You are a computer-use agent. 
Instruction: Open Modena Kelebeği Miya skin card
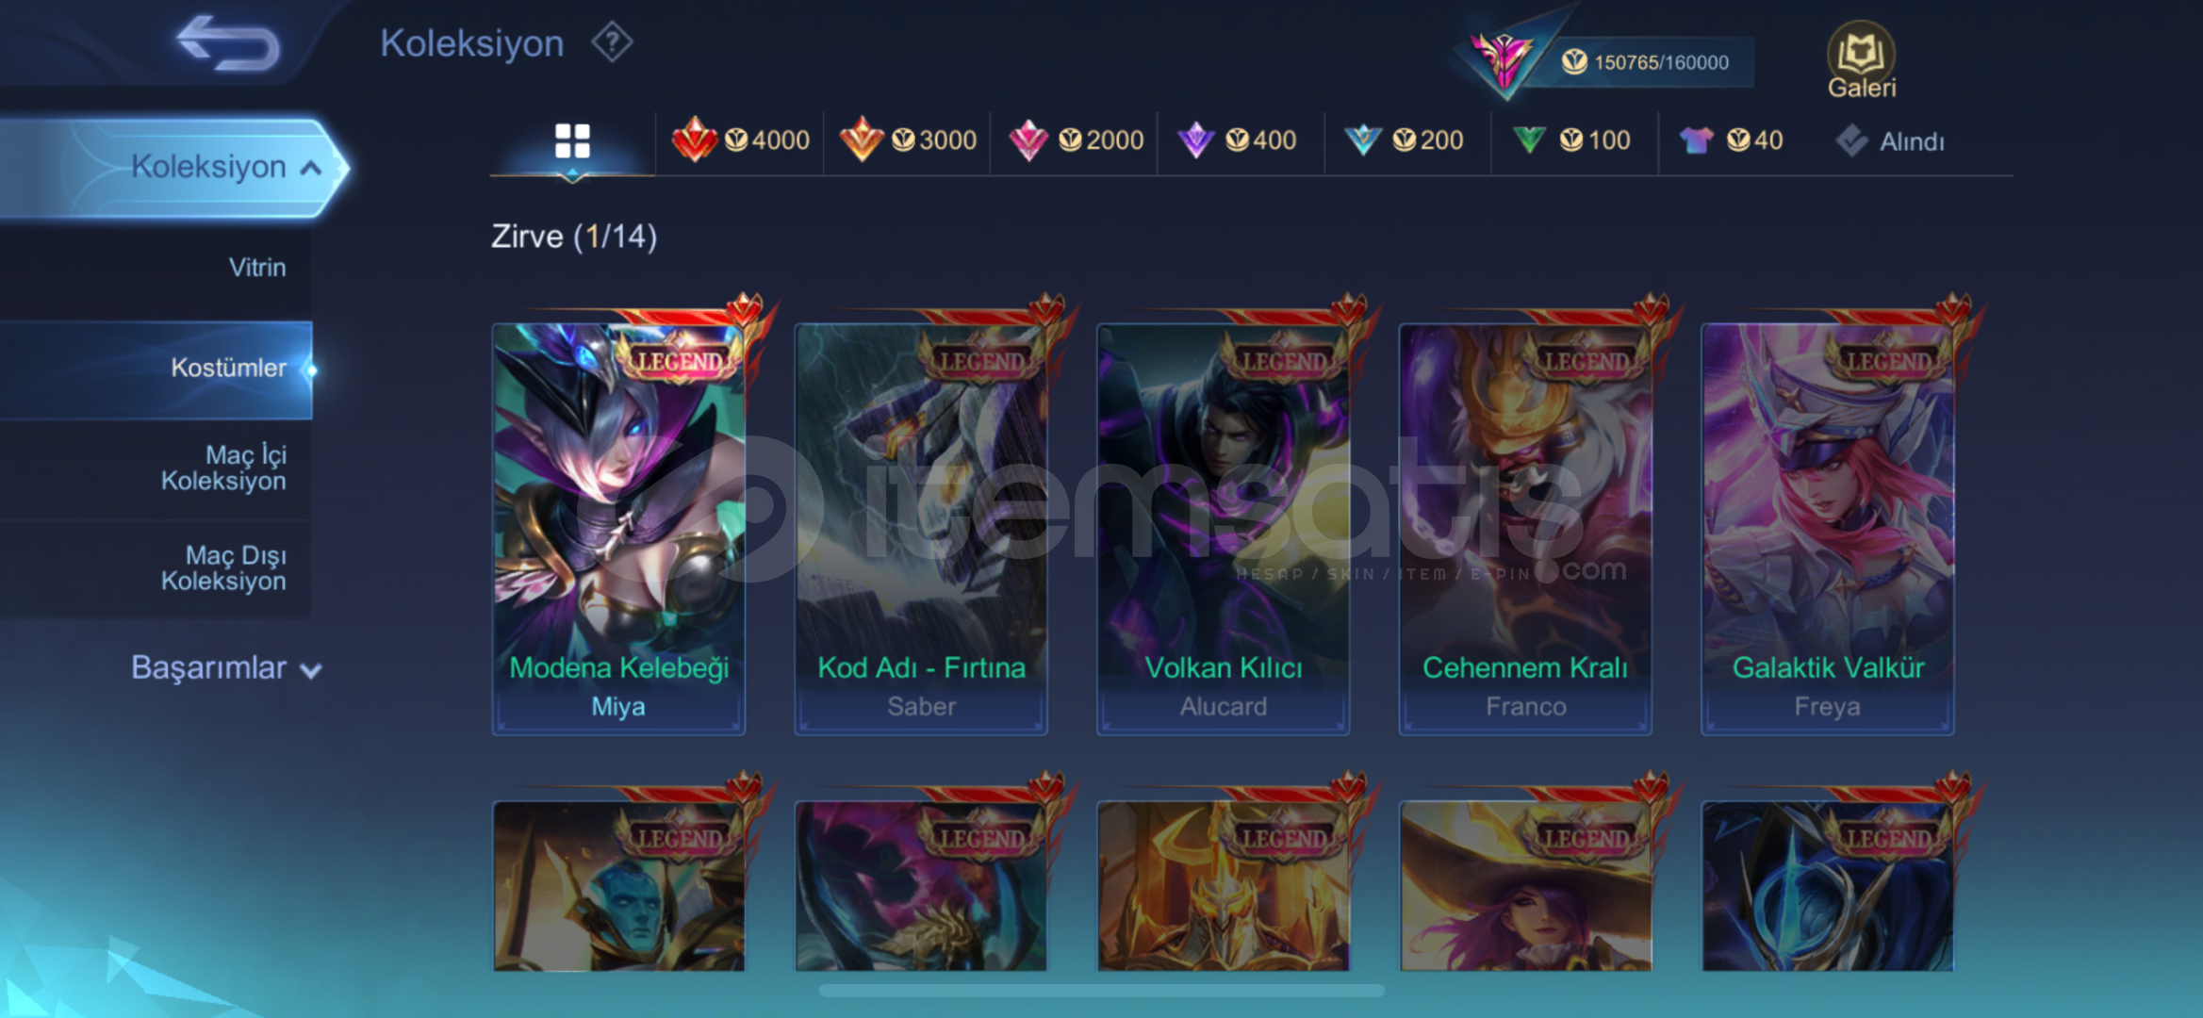point(619,528)
